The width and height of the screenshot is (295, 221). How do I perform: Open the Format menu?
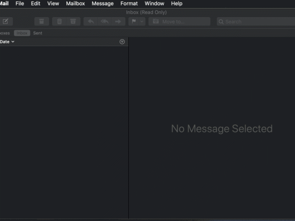pyautogui.click(x=129, y=3)
